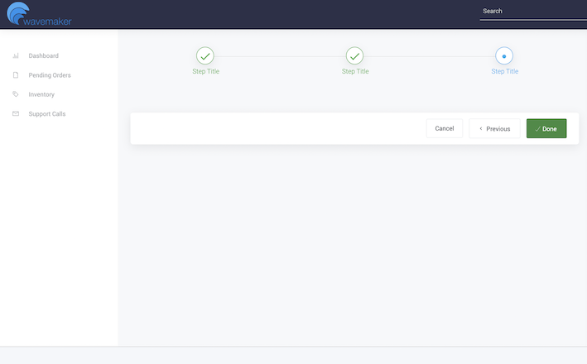Select the first completed step checkmark circle
The image size is (587, 364).
[x=205, y=55]
